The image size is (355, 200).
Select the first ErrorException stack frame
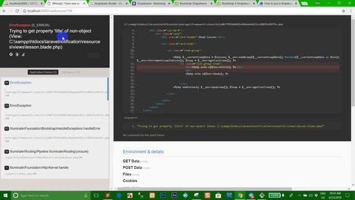pyautogui.click(x=55, y=89)
